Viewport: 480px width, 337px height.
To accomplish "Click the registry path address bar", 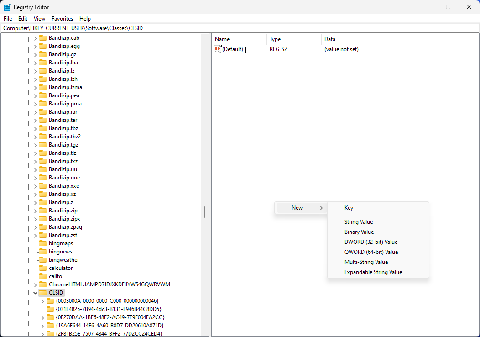I will (240, 28).
